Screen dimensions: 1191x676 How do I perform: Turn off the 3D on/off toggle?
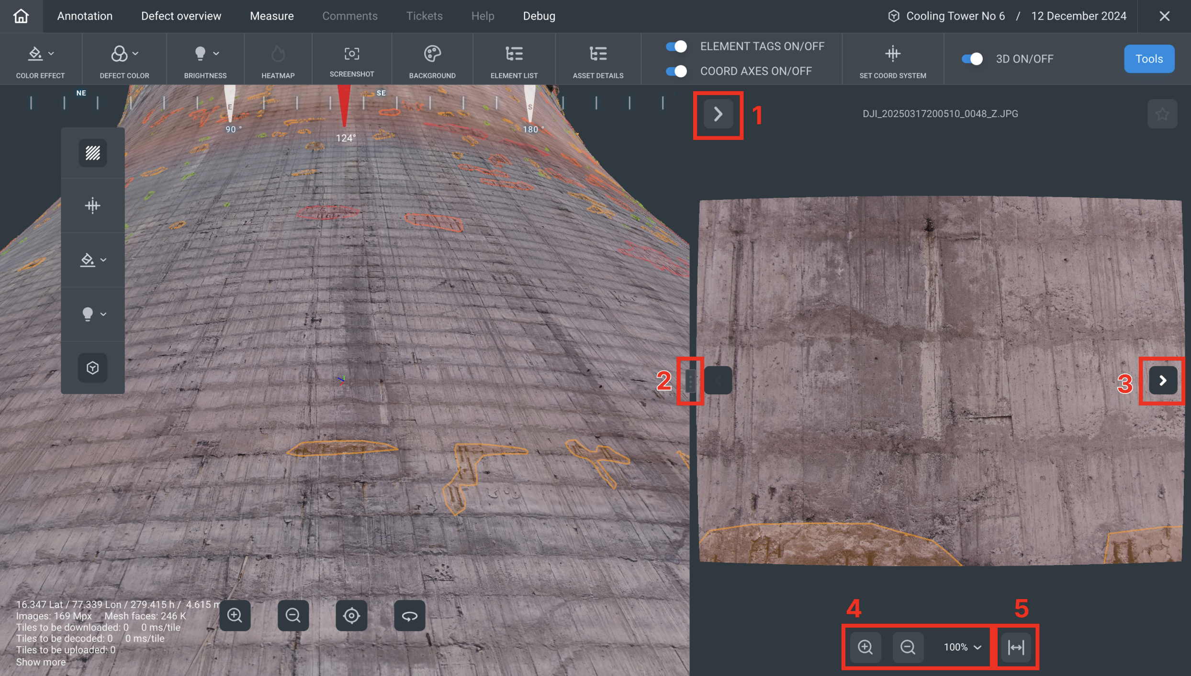pyautogui.click(x=972, y=59)
